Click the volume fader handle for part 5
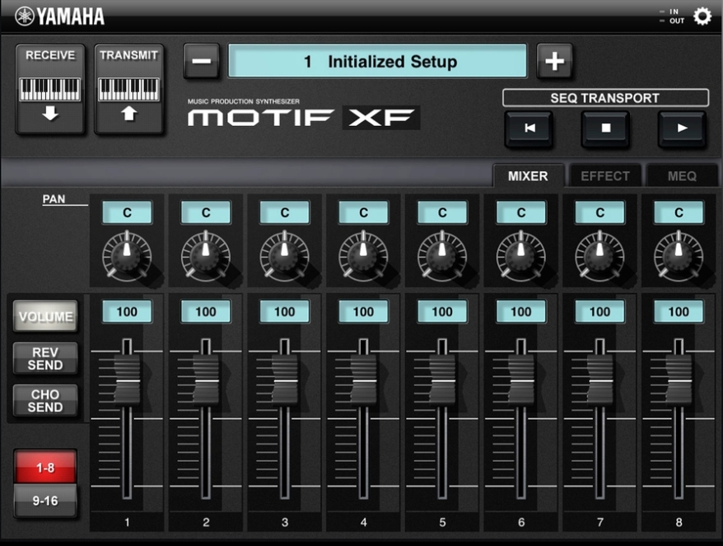 [442, 381]
